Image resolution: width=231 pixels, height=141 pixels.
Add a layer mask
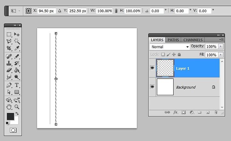coord(184,112)
